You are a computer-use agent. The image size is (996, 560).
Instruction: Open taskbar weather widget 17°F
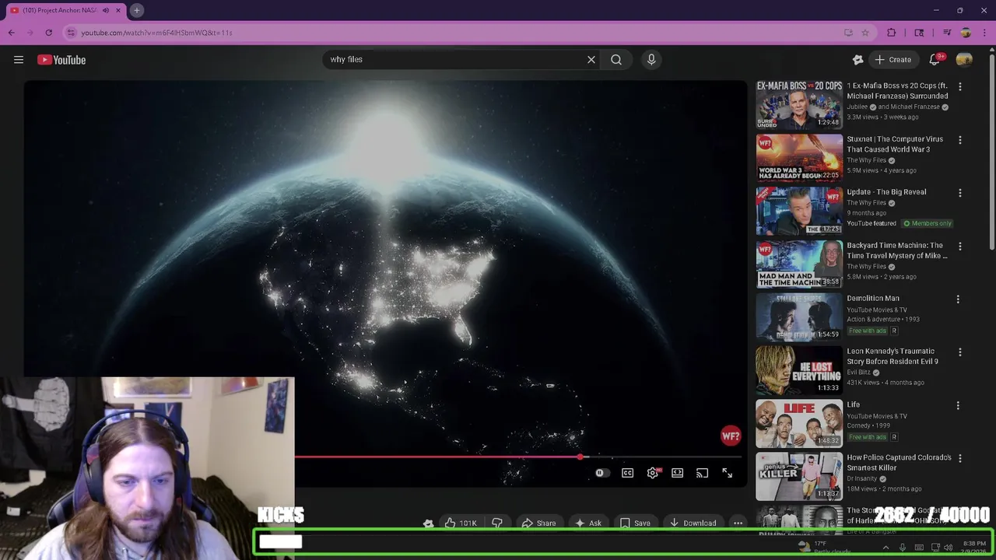pyautogui.click(x=825, y=547)
